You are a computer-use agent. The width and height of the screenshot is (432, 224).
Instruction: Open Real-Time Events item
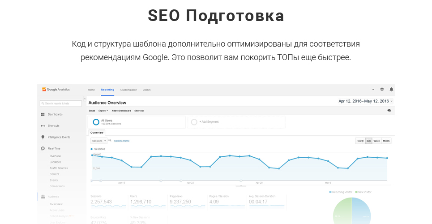[54, 181]
